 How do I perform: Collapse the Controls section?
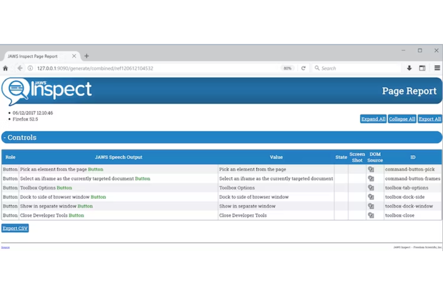(222, 137)
